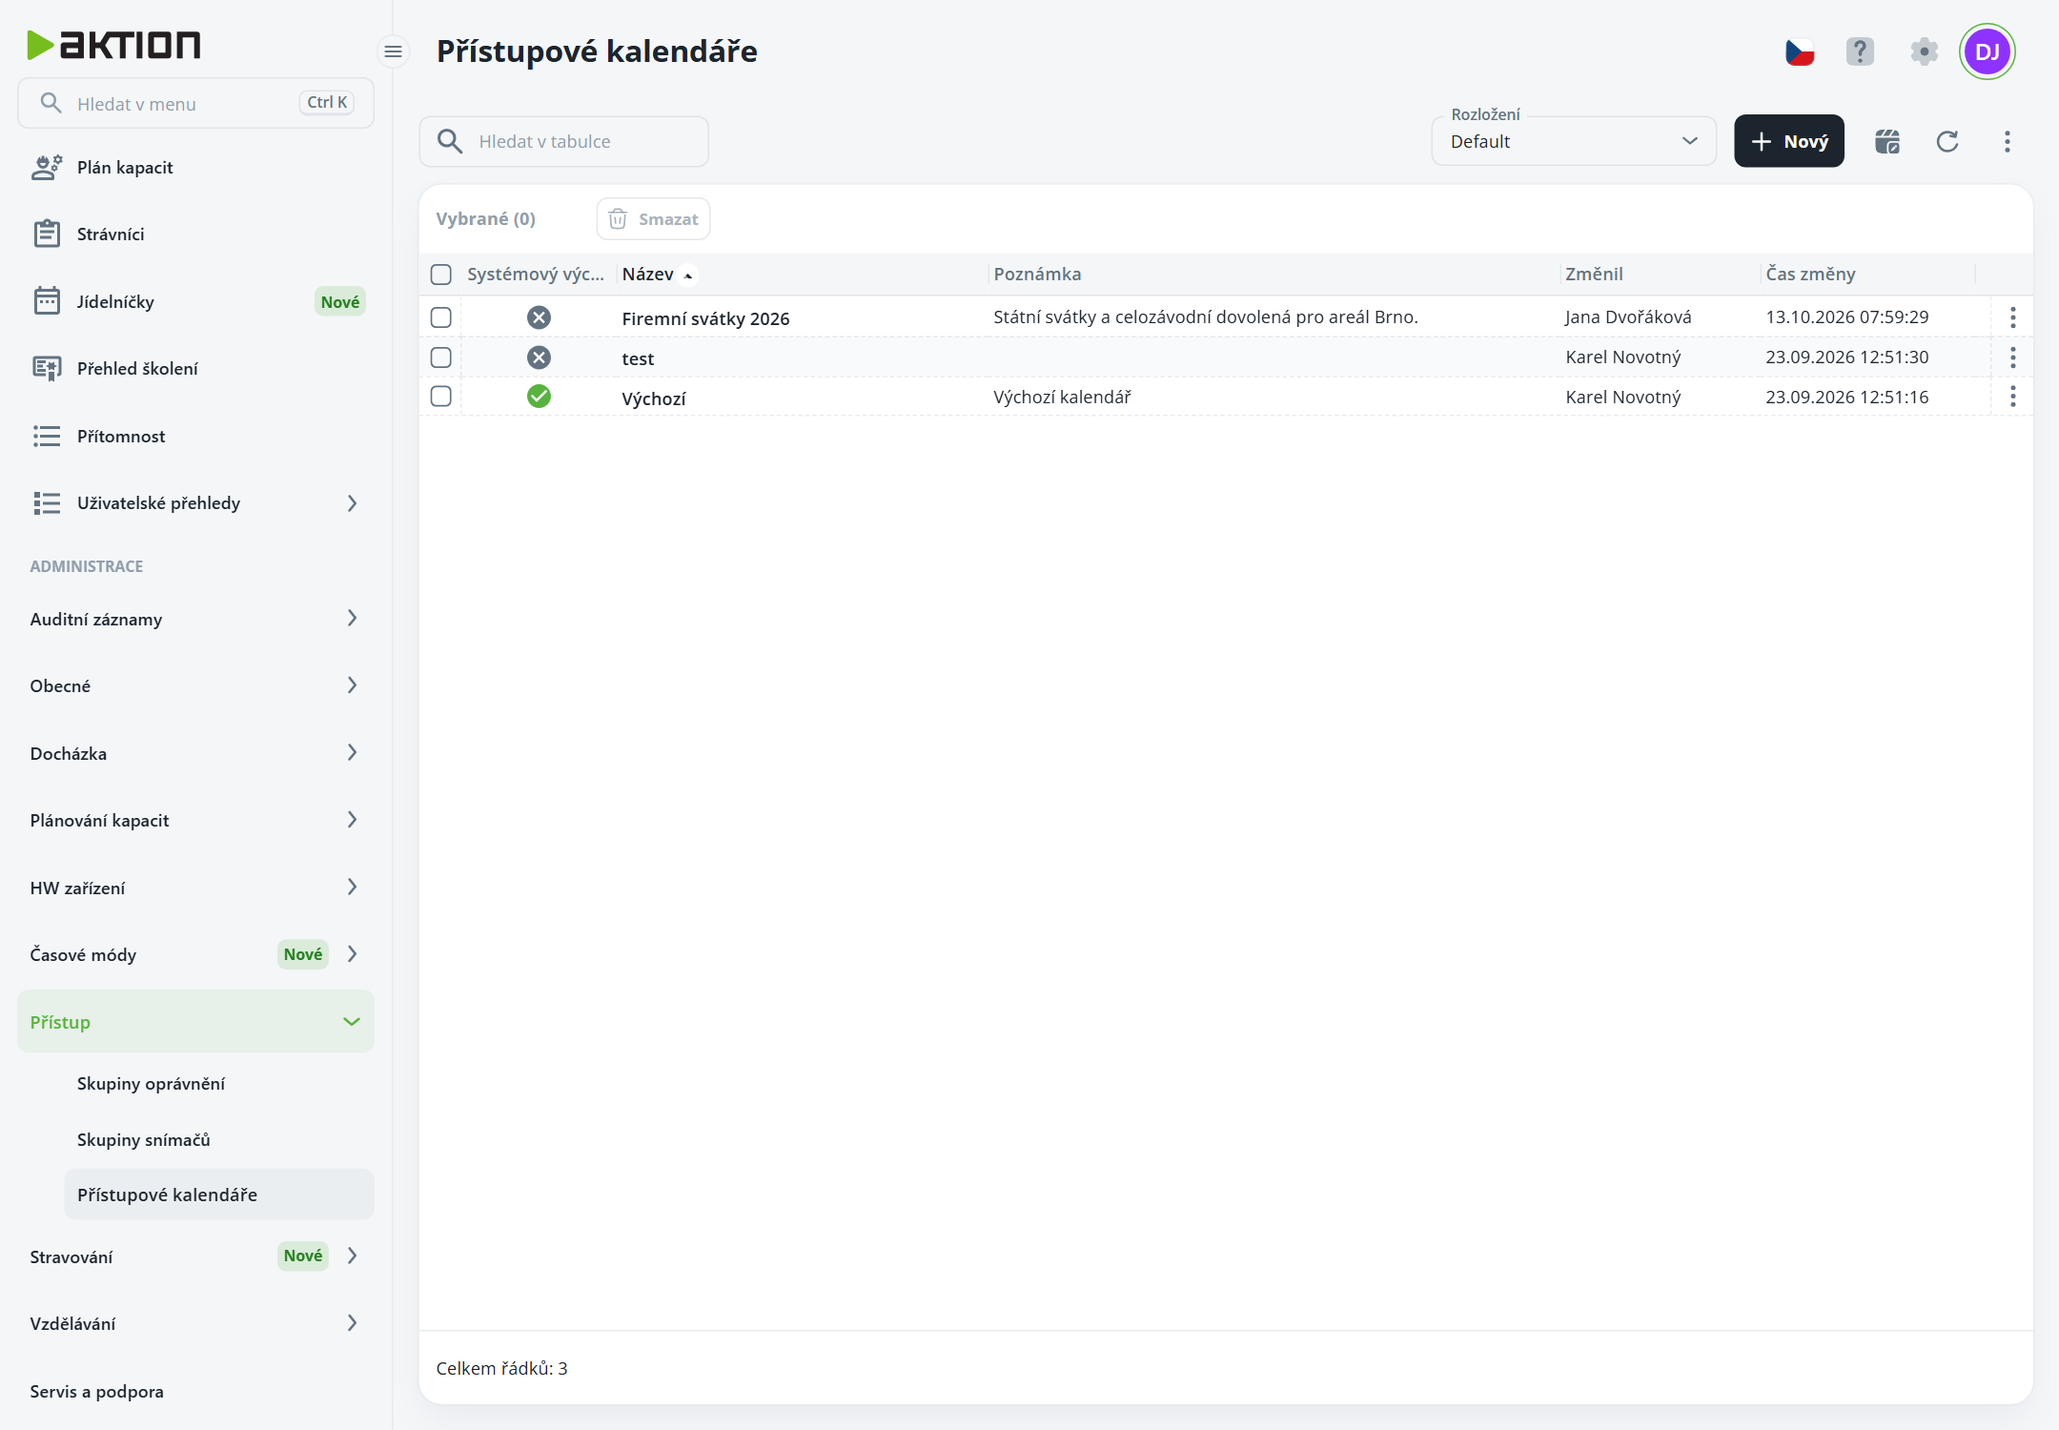Viewport: 2059px width, 1430px height.
Task: Expand the HW zařízení section
Action: (x=195, y=888)
